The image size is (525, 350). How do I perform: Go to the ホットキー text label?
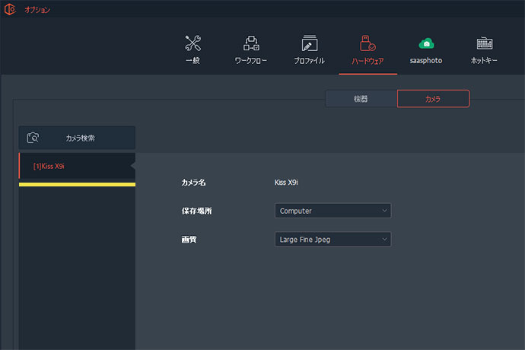pyautogui.click(x=484, y=61)
